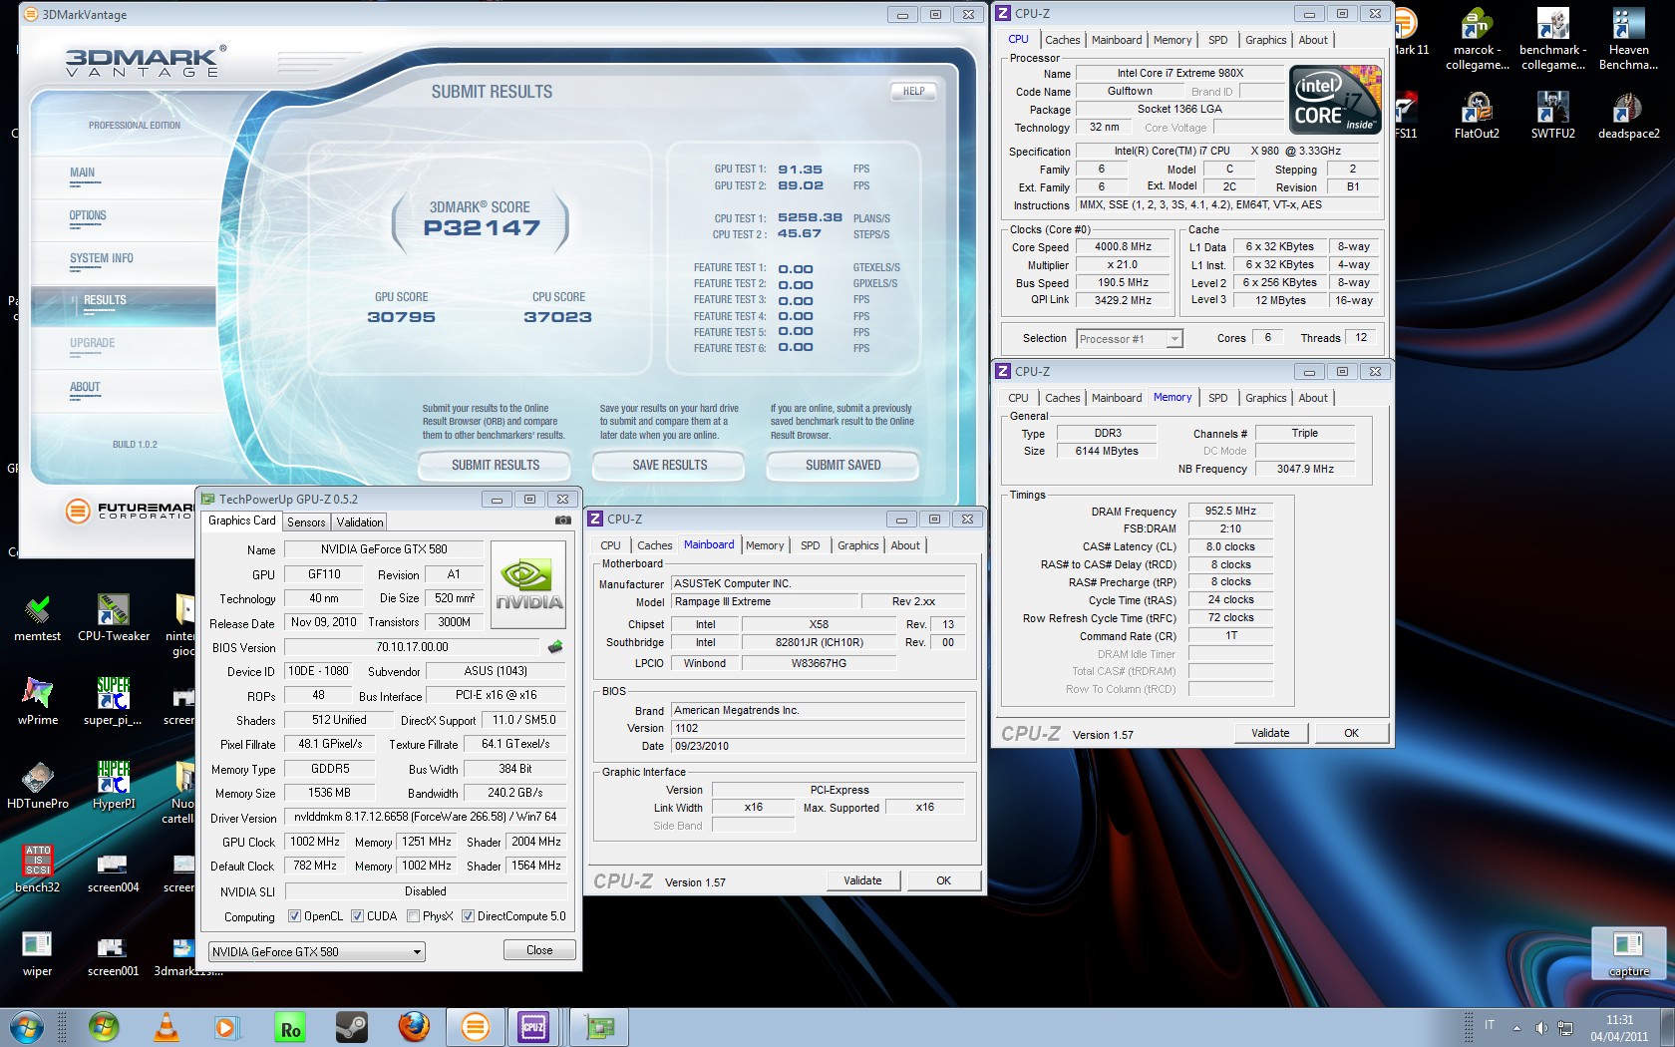Click the BIOS Version field 70.10.17.00.00
Image resolution: width=1675 pixels, height=1047 pixels.
point(412,647)
